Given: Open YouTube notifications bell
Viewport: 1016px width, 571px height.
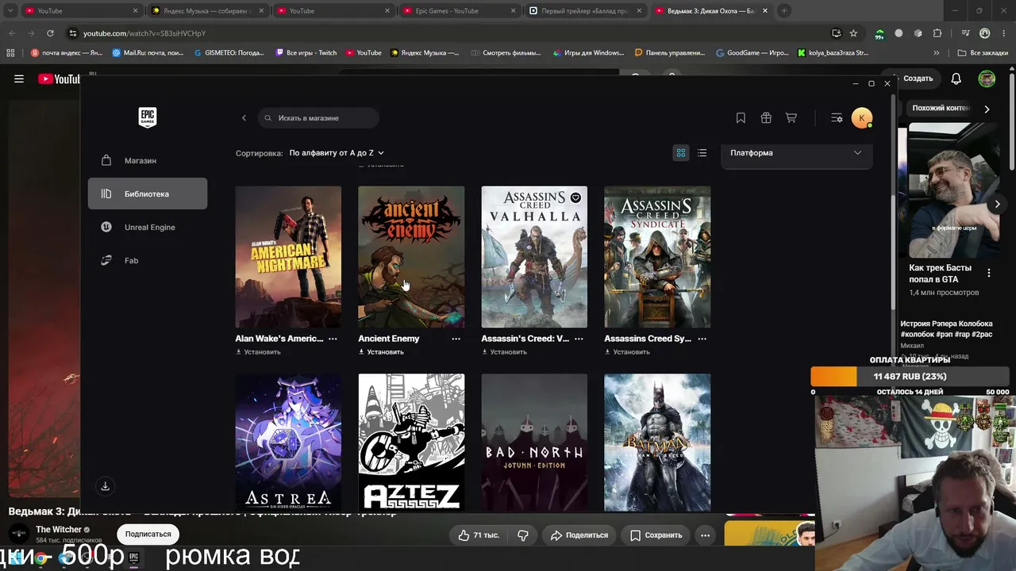Looking at the screenshot, I should (956, 79).
